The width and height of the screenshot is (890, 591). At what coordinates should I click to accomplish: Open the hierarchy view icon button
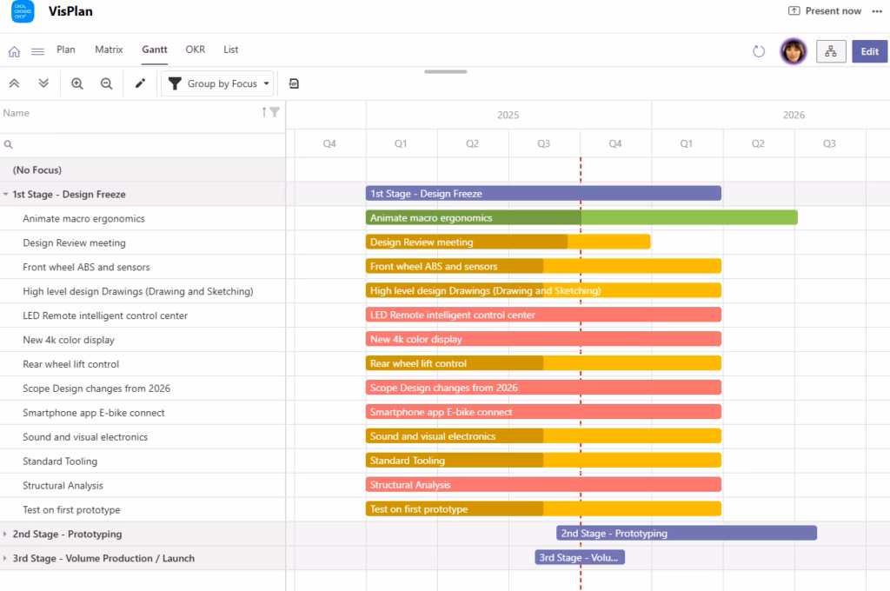[x=831, y=51]
